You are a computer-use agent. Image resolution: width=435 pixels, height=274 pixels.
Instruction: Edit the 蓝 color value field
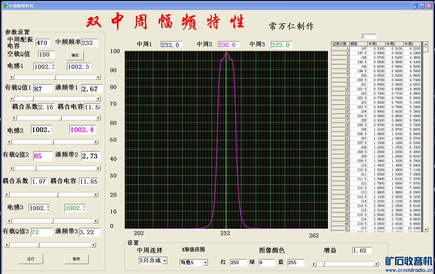(x=296, y=263)
